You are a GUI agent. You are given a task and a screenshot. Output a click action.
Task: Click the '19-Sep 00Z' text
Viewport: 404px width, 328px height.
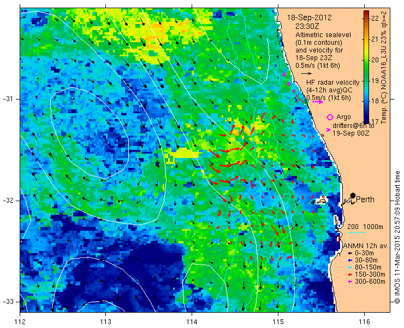coord(350,133)
